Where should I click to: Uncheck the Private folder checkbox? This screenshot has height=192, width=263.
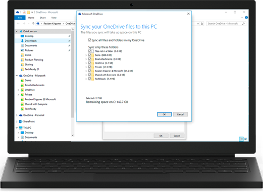click(90, 67)
